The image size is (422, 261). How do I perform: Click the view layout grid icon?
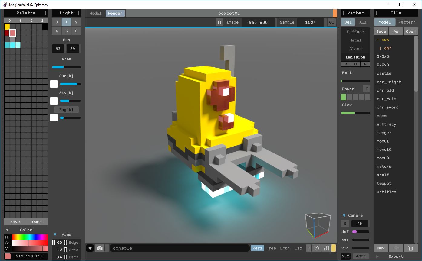point(326,248)
